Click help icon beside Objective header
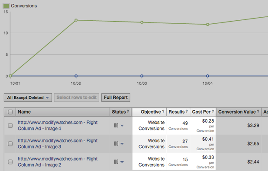 point(163,111)
